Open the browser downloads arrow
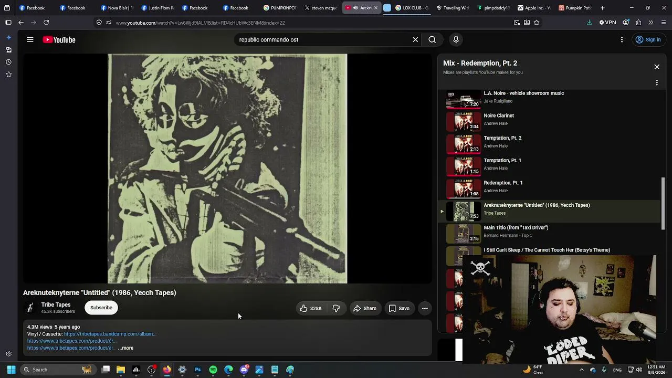Screen dimensions: 672x378 click(589, 23)
